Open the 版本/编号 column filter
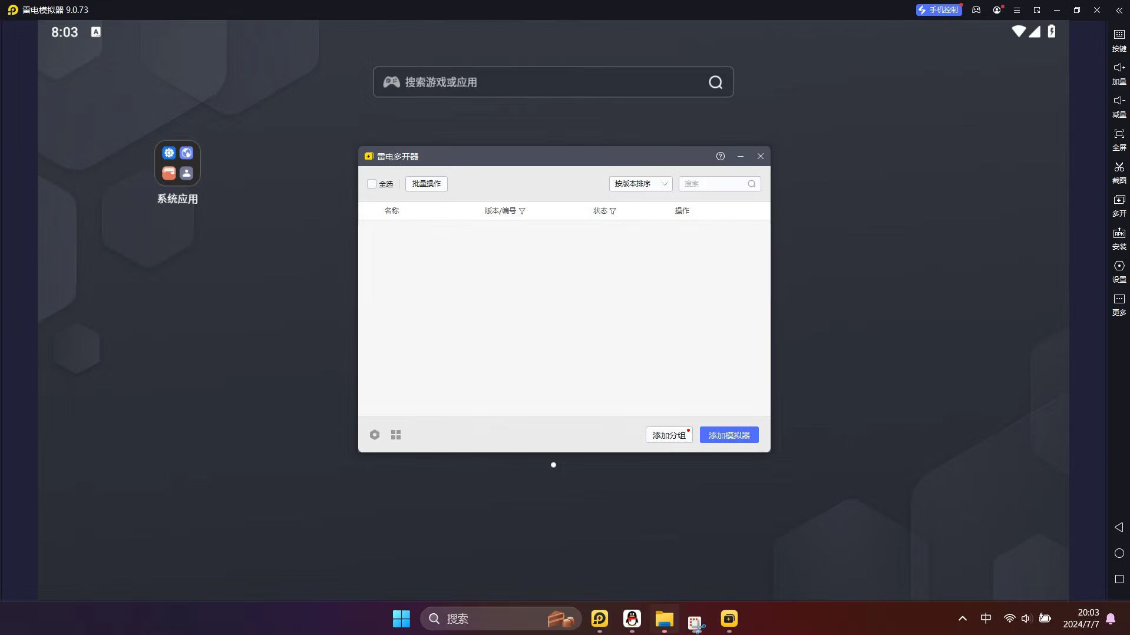1130x635 pixels. coord(522,211)
